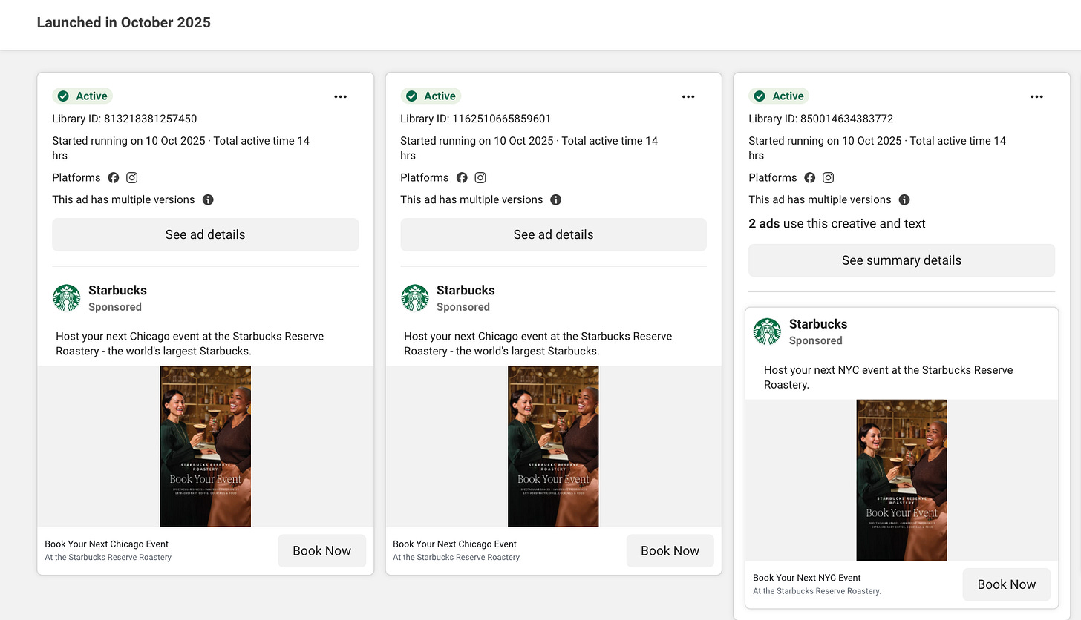Viewport: 1081px width, 620px height.
Task: Click Facebook platform icon on ad 813218381257450
Action: point(114,177)
